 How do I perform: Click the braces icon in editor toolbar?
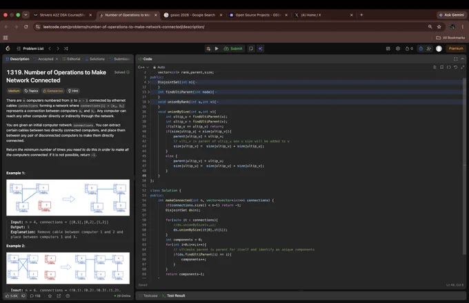(x=449, y=67)
